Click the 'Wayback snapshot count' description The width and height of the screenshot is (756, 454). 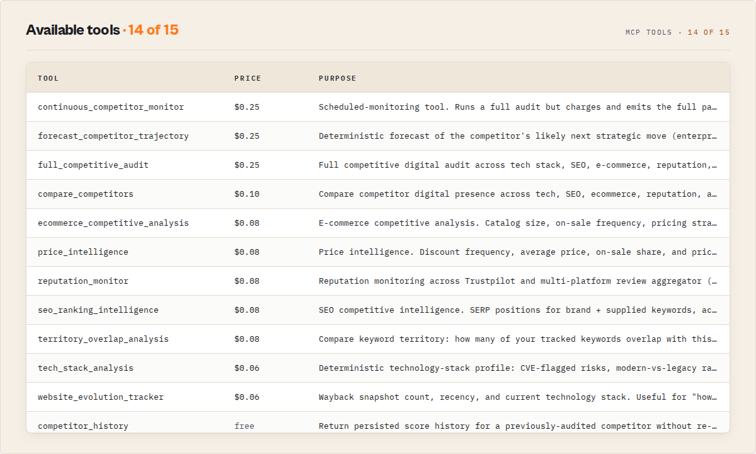518,397
